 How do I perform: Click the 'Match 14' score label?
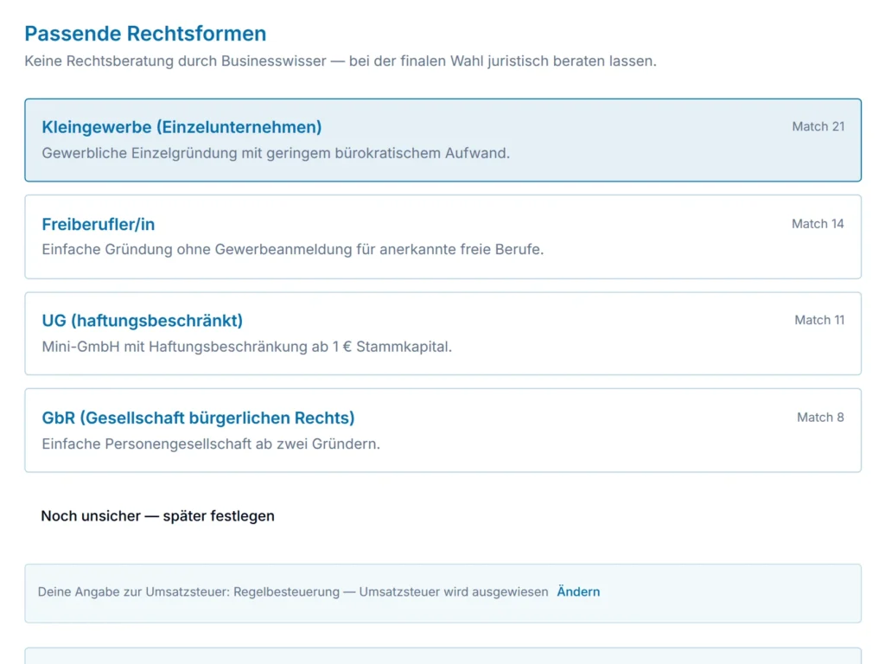coord(818,224)
